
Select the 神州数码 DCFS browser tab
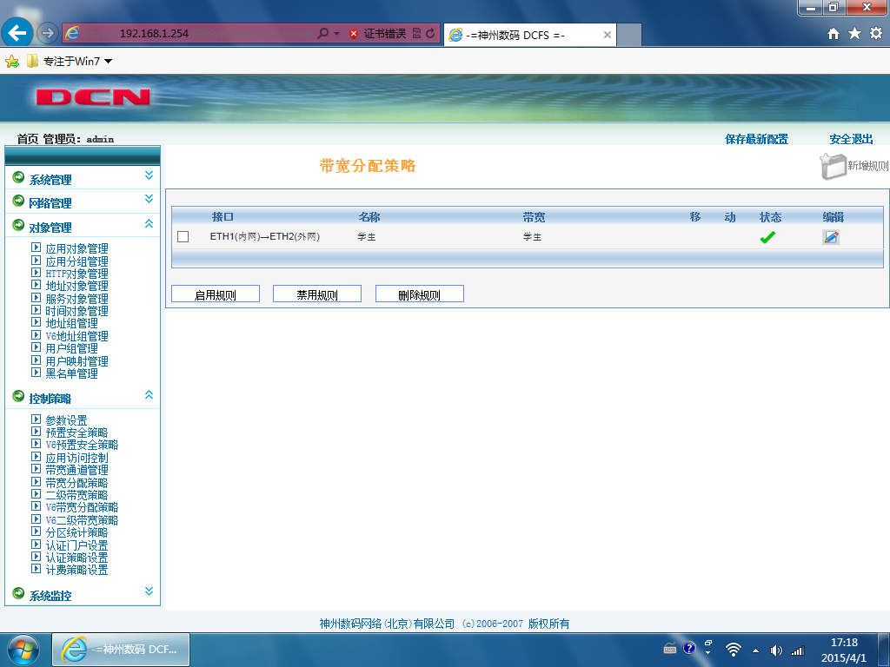click(x=529, y=35)
